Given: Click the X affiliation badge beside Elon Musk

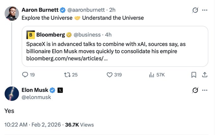Looking at the screenshot, I should click(60, 91).
